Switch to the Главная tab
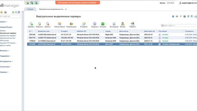The height and width of the screenshot is (111, 197). pyautogui.click(x=30, y=9)
